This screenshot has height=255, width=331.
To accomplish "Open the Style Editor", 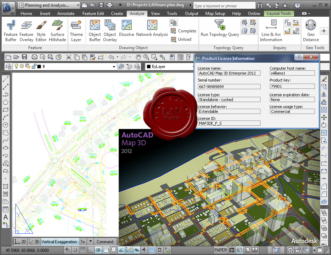I will click(x=41, y=31).
